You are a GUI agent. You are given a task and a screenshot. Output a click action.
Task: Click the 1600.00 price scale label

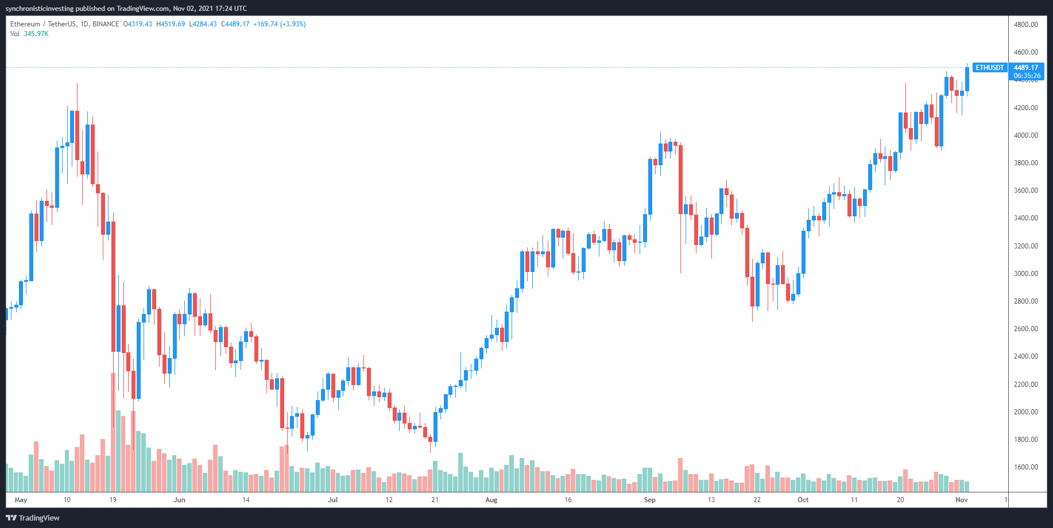point(1025,467)
